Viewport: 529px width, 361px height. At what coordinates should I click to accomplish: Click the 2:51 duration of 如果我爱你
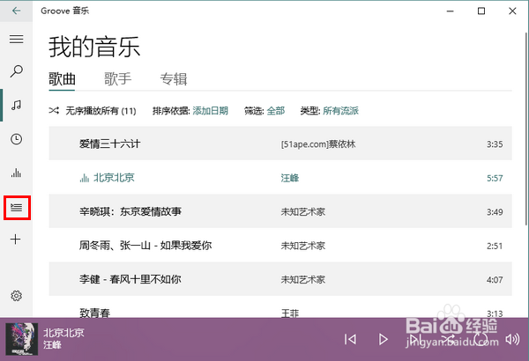(x=495, y=246)
